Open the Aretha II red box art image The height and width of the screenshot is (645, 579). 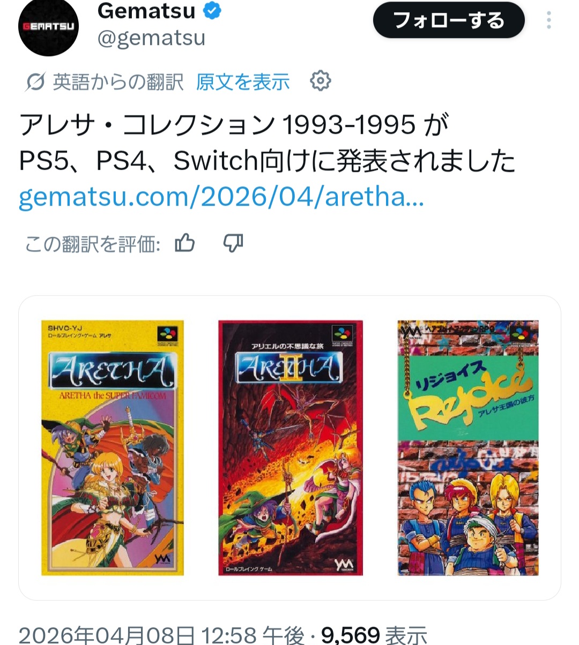[291, 448]
